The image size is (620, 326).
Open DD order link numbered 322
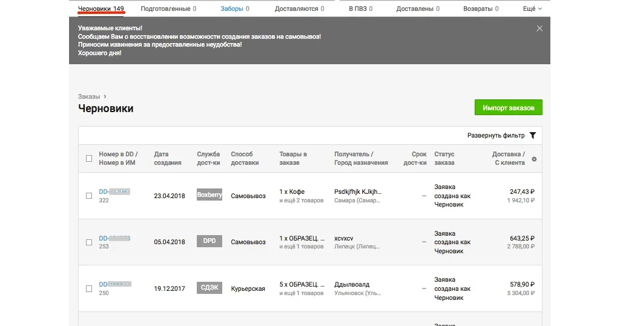(114, 191)
